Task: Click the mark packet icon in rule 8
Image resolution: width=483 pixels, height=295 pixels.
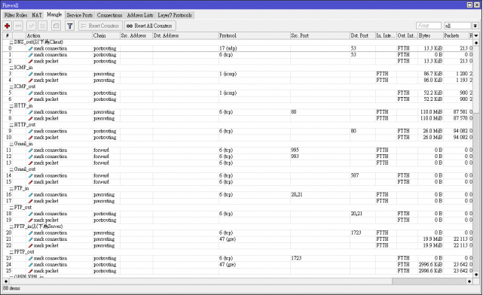Action: pos(30,118)
